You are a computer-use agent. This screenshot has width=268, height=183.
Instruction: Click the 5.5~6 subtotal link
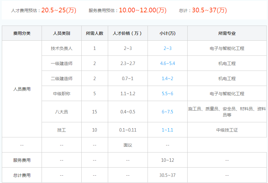coord(168,94)
